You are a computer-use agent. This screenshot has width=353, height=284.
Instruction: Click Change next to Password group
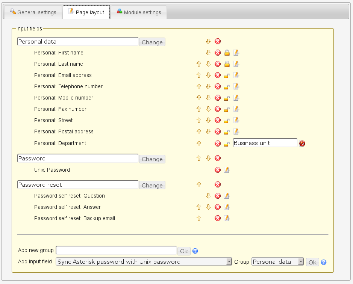152,159
